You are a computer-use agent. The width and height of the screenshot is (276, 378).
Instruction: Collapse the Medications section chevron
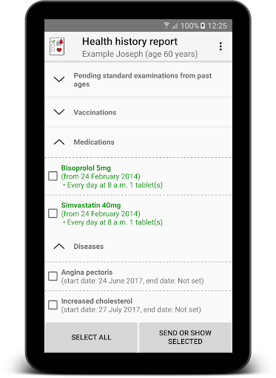coord(59,142)
